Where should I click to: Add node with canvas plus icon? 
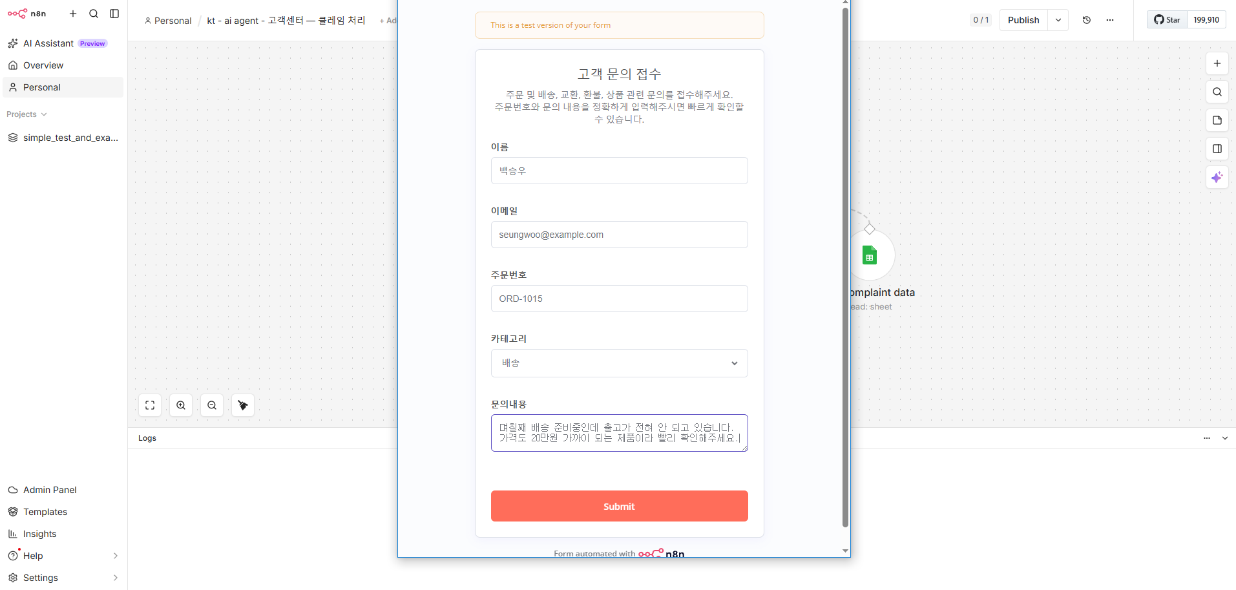(x=1217, y=63)
